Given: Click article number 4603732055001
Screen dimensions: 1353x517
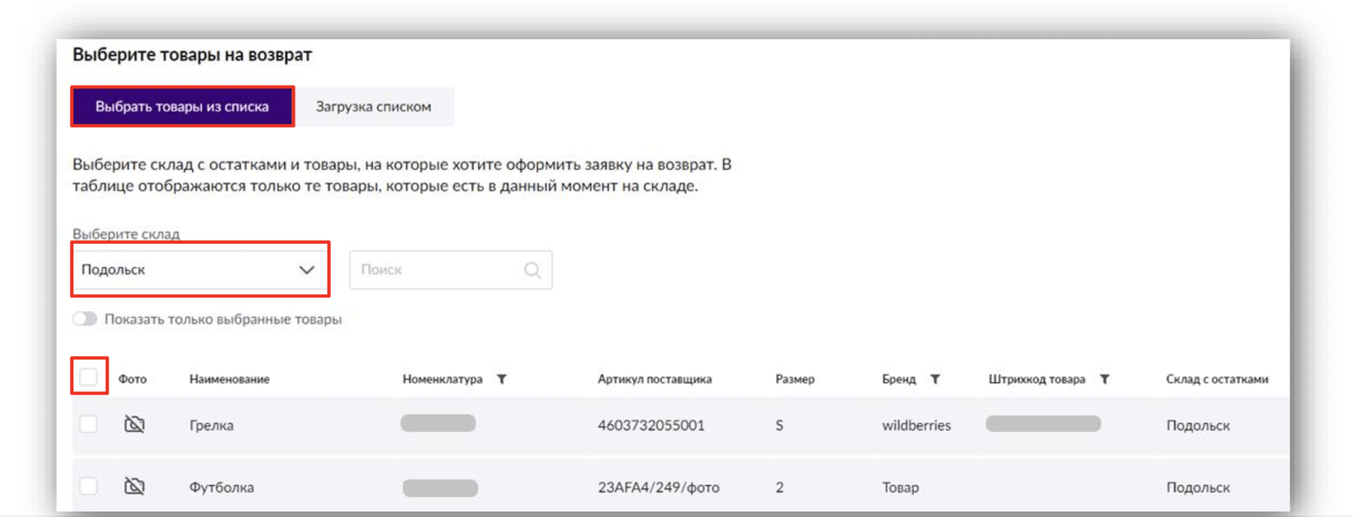Looking at the screenshot, I should 651,425.
